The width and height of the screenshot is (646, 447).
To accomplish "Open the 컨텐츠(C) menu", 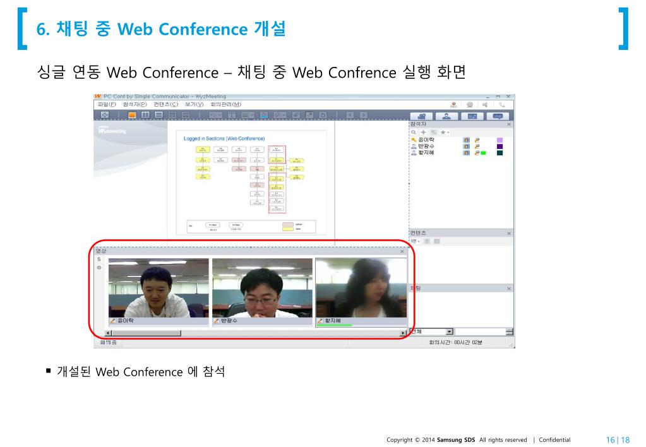I will (x=166, y=105).
